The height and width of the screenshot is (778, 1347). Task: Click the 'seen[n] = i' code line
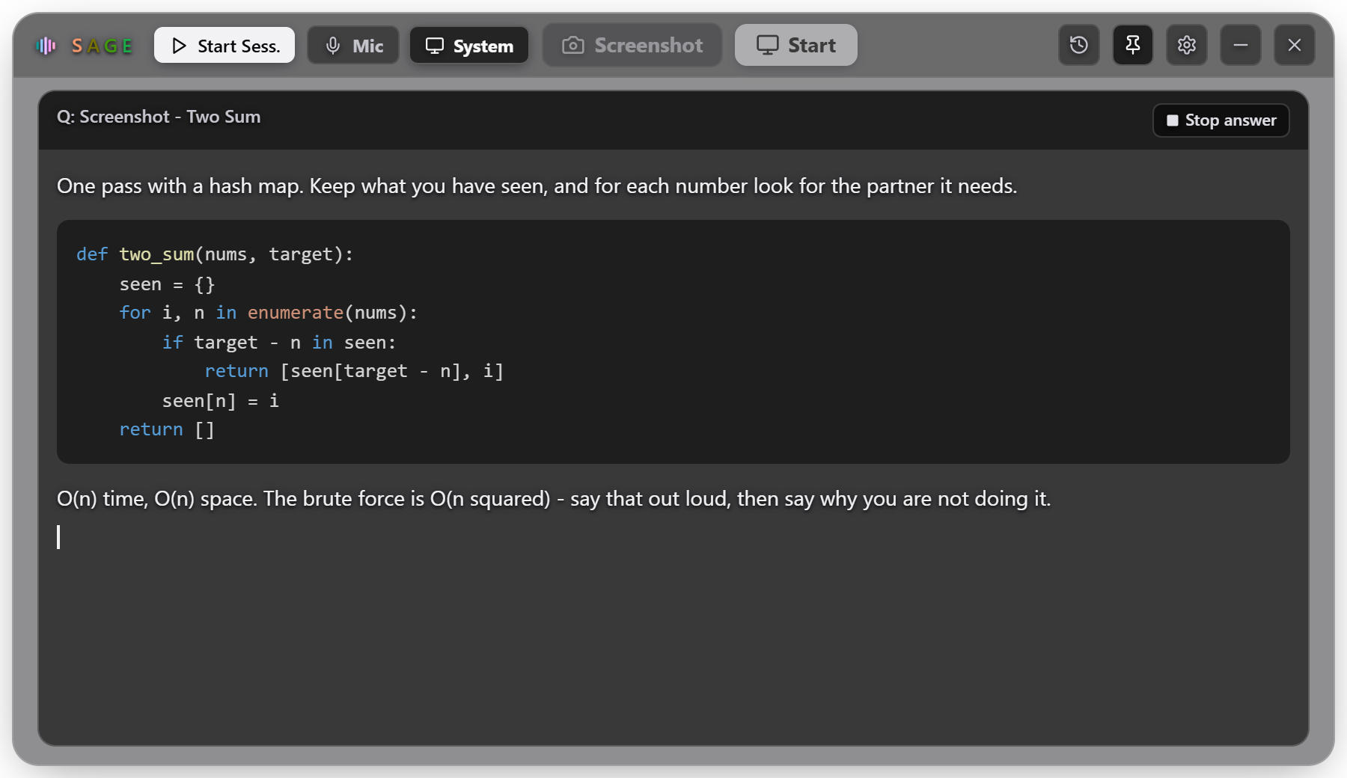(221, 401)
